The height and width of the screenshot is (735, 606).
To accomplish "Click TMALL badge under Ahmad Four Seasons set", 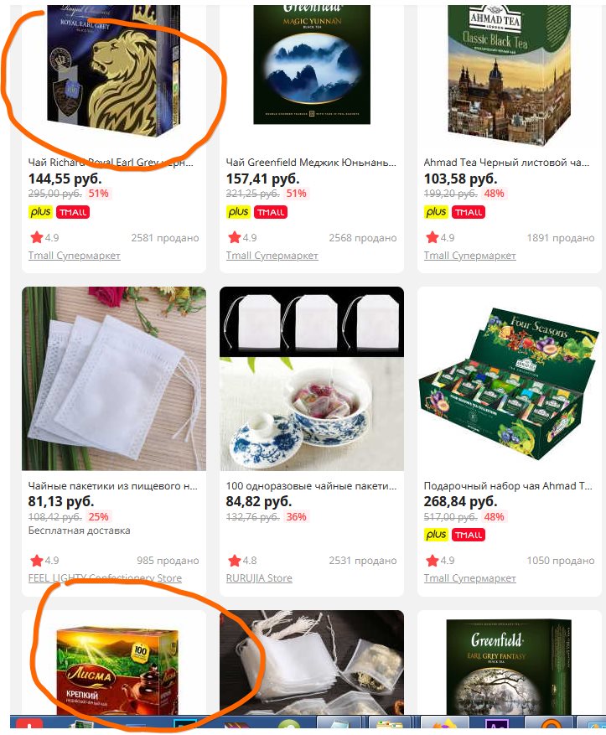I will pyautogui.click(x=469, y=535).
